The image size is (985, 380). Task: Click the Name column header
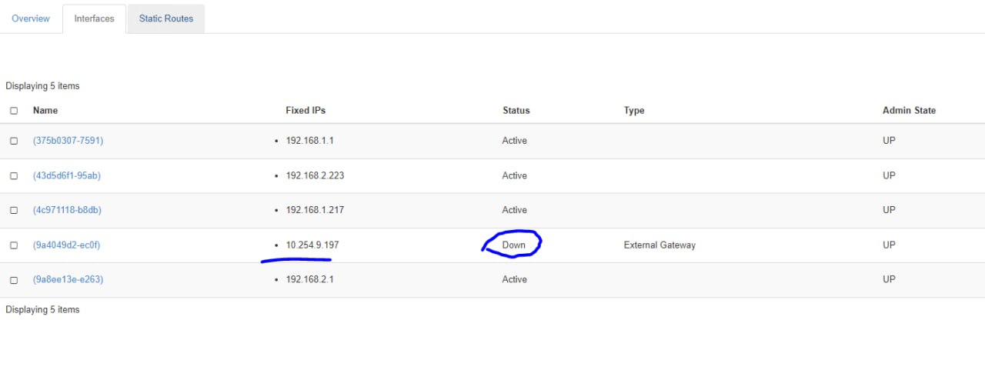pos(45,111)
